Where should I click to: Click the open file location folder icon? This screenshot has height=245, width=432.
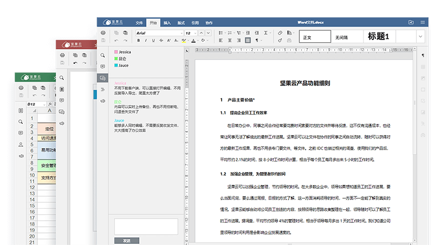tap(411, 23)
